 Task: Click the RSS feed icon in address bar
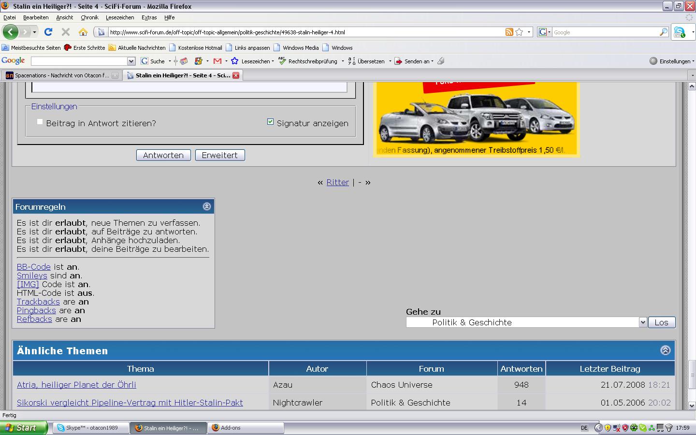(x=509, y=32)
